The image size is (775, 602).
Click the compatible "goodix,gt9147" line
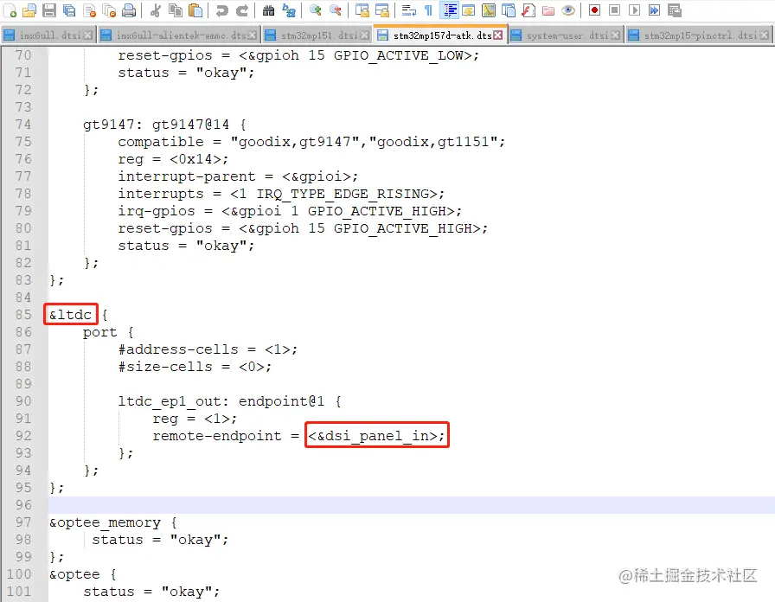coord(311,141)
